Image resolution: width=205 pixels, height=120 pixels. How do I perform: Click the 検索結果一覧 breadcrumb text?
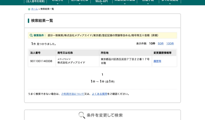(x=47, y=9)
